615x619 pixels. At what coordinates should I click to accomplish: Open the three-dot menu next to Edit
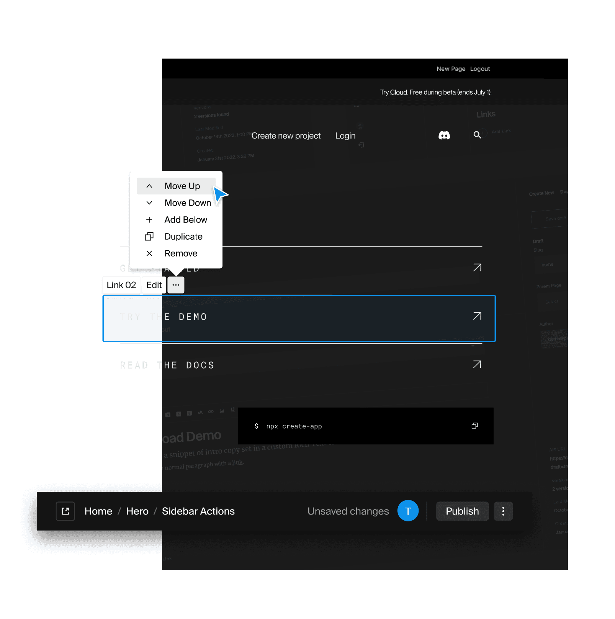(176, 285)
